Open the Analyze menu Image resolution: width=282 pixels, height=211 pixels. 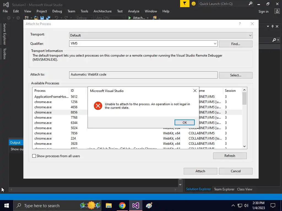(x=134, y=11)
